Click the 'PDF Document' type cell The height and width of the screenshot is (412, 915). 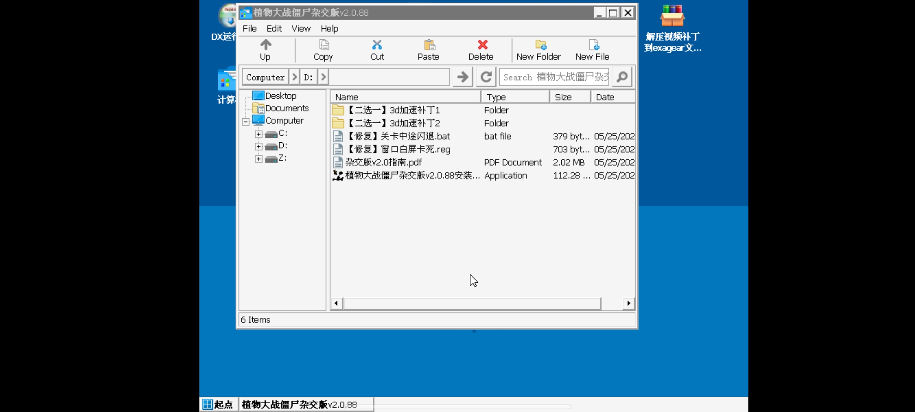coord(513,163)
